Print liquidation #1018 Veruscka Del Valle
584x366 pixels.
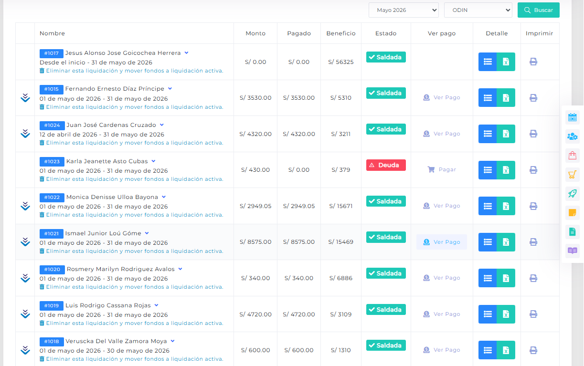[x=533, y=350]
